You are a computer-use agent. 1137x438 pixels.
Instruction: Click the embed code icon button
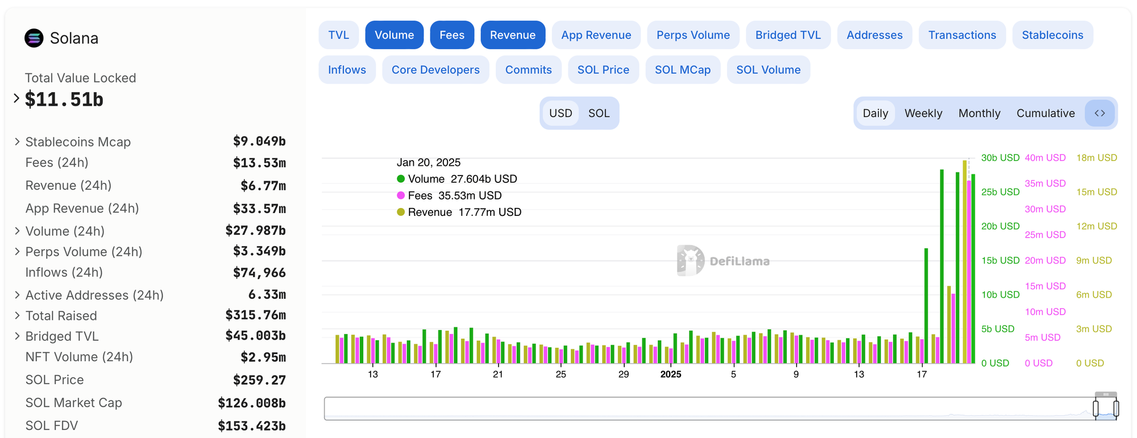[1100, 113]
